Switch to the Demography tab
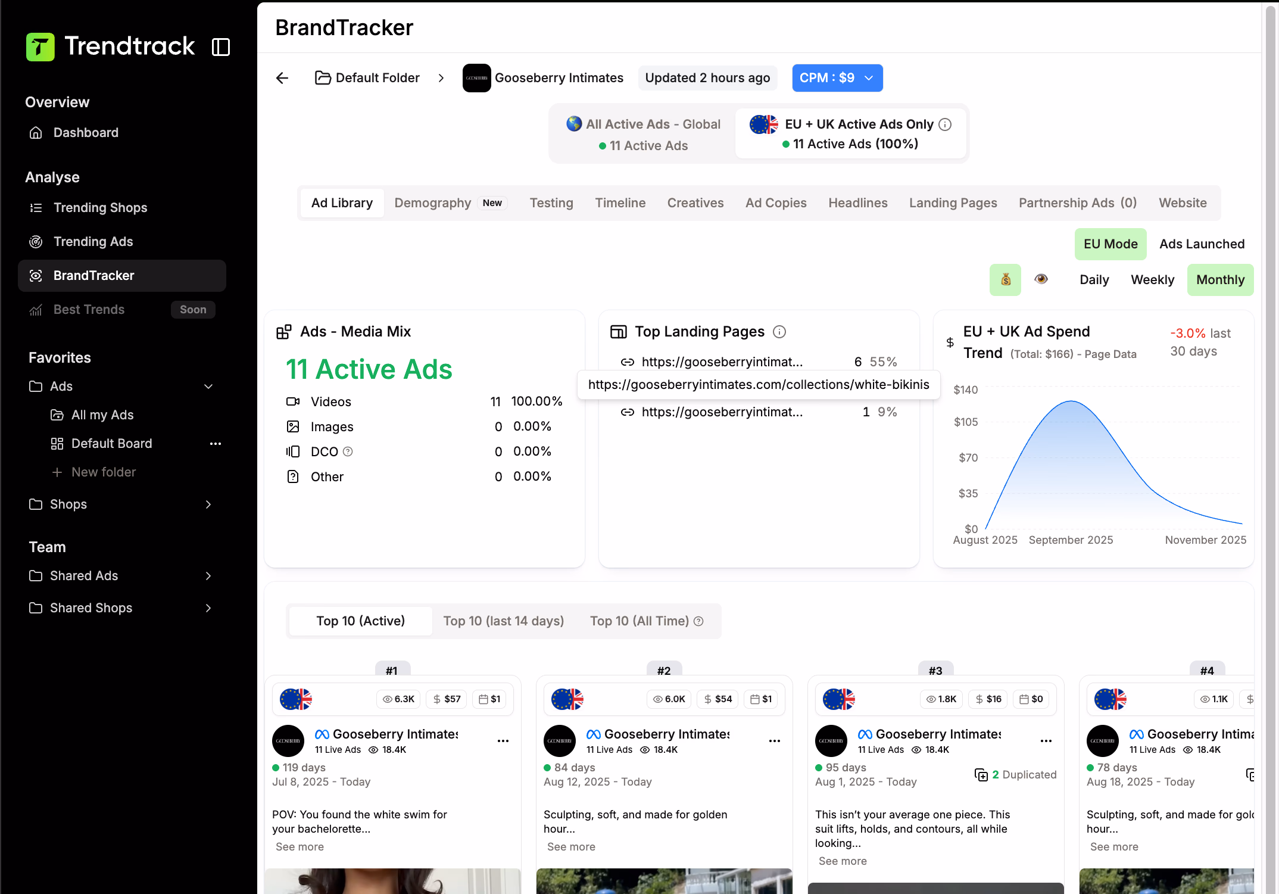 pos(433,203)
